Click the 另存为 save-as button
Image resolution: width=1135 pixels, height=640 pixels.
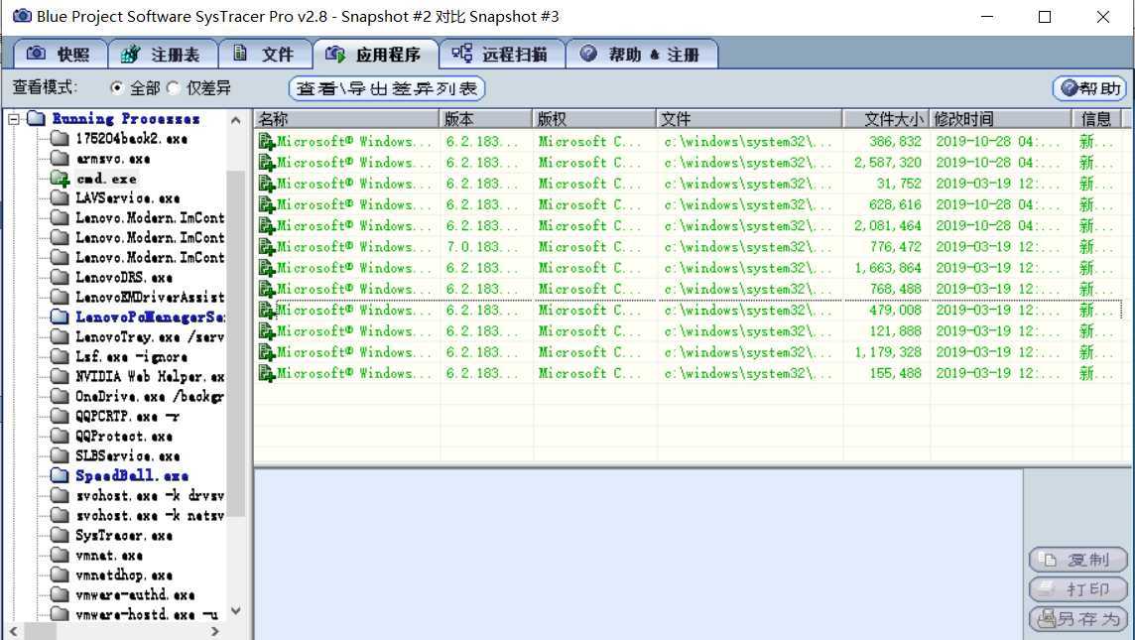[x=1077, y=619]
